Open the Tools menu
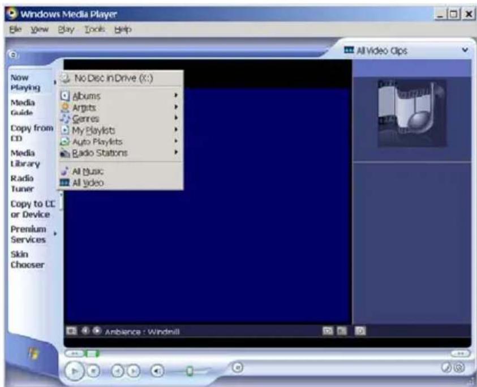The image size is (477, 387). (x=94, y=29)
